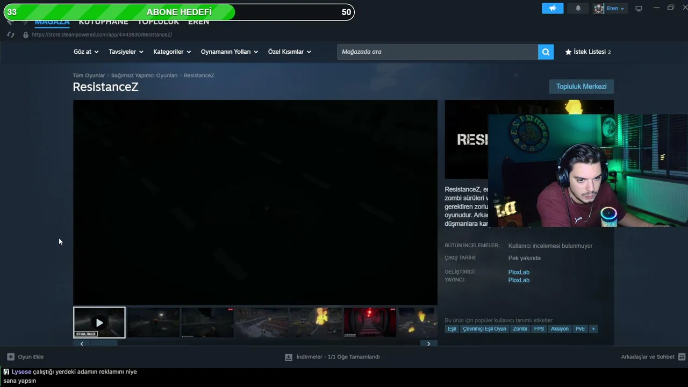This screenshot has width=688, height=387.
Task: Open the notifications bell
Action: tap(578, 8)
